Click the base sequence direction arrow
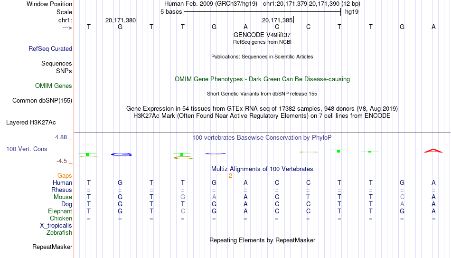The image size is (451, 258). point(67,28)
